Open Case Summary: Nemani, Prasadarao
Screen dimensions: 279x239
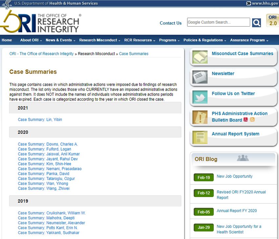point(50,169)
